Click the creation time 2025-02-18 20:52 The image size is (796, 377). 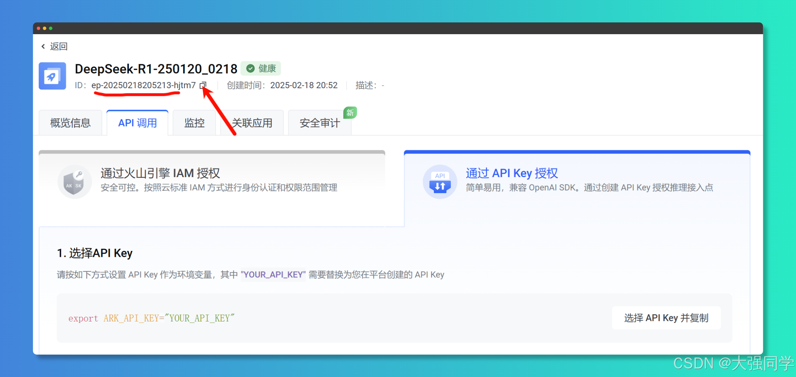pyautogui.click(x=304, y=85)
